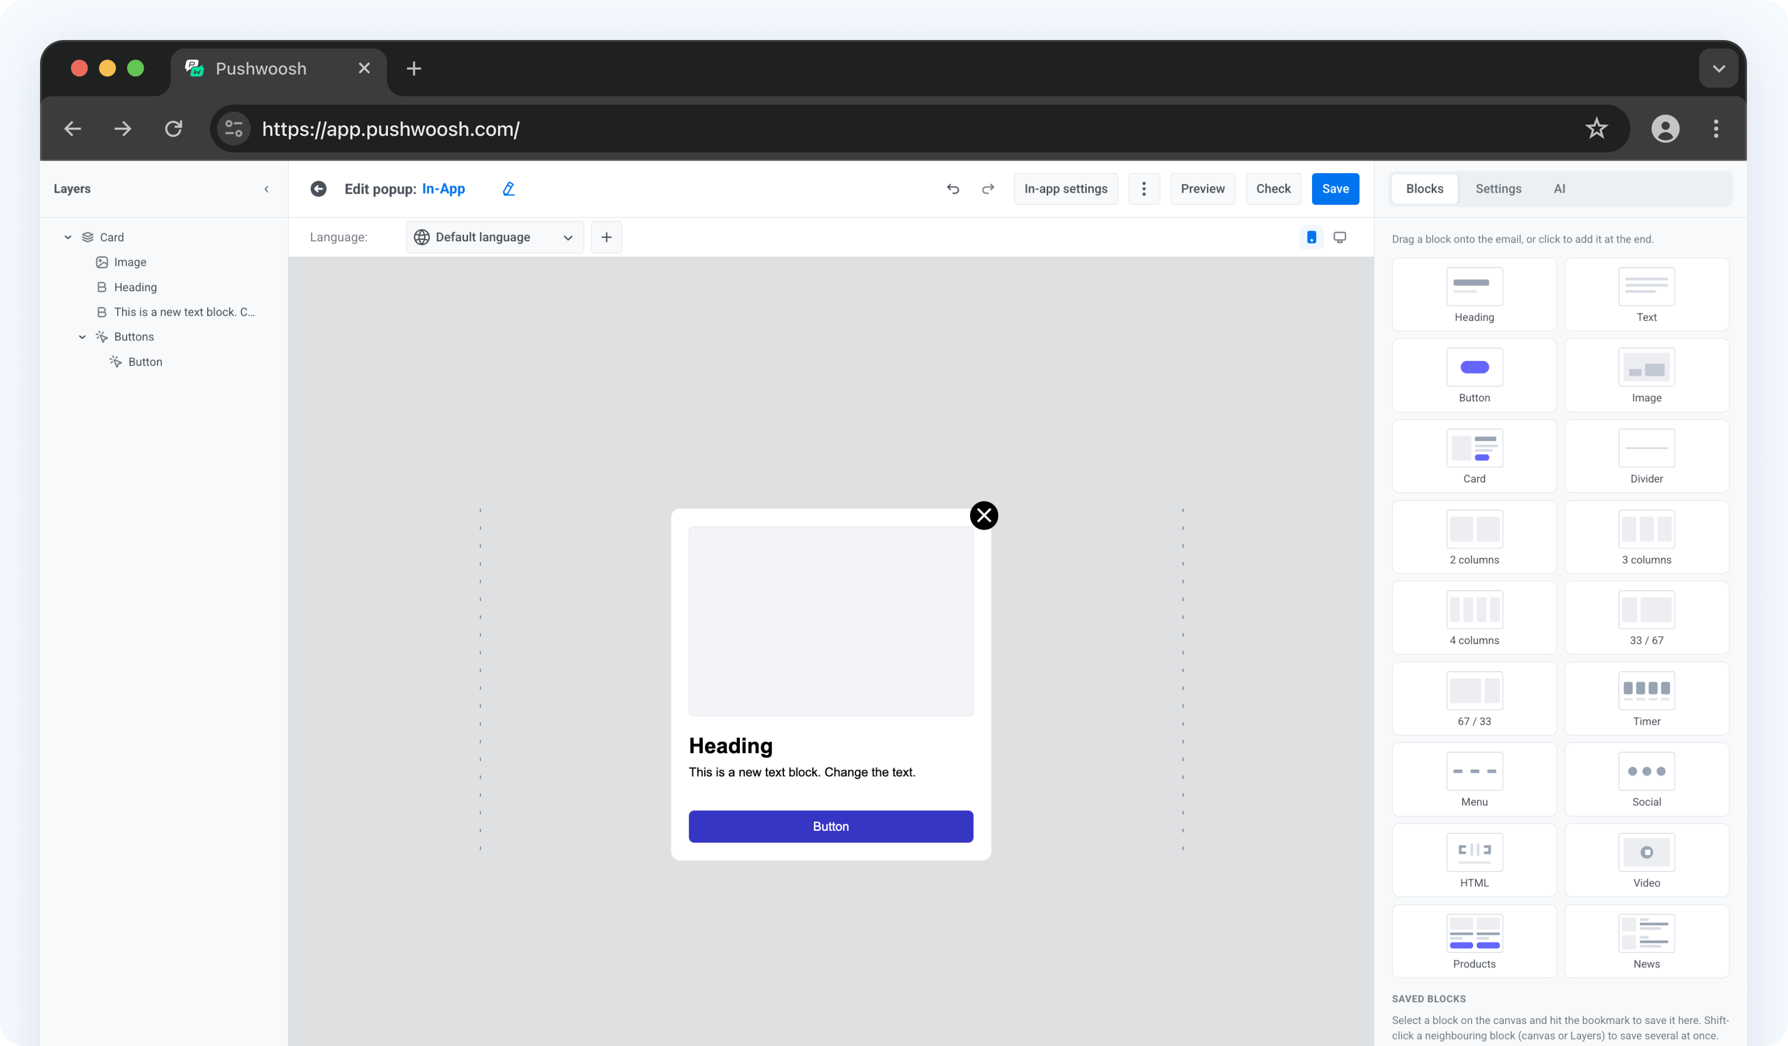Open the browser profile icon
This screenshot has width=1788, height=1046.
pos(1664,129)
